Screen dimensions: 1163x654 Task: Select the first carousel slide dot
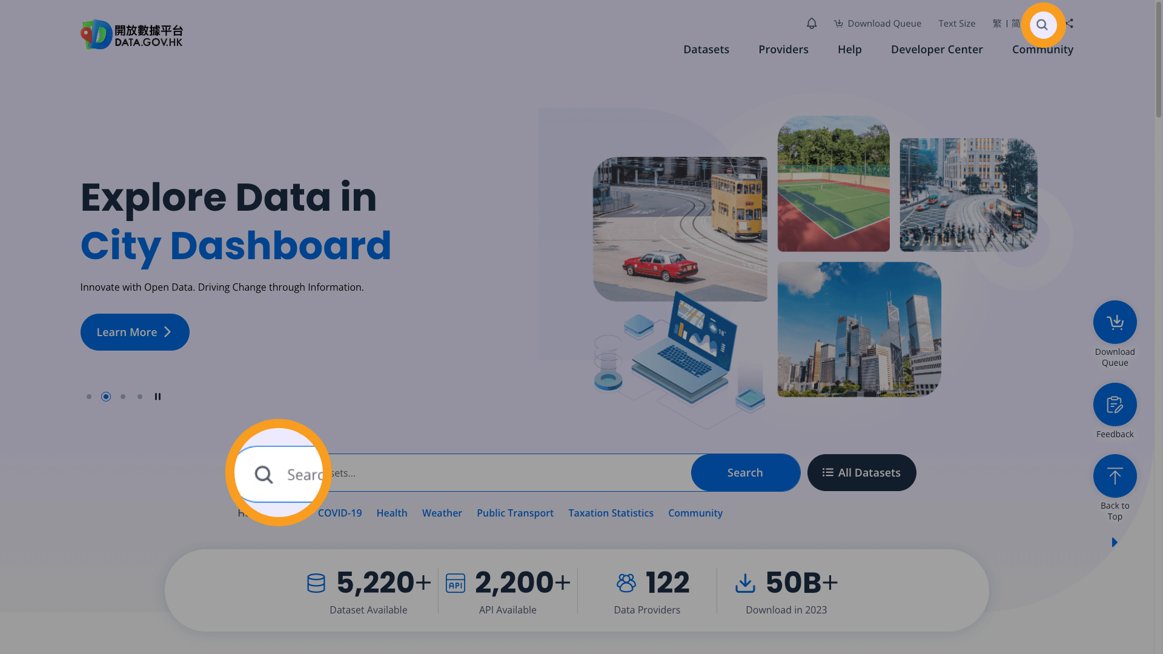(89, 397)
